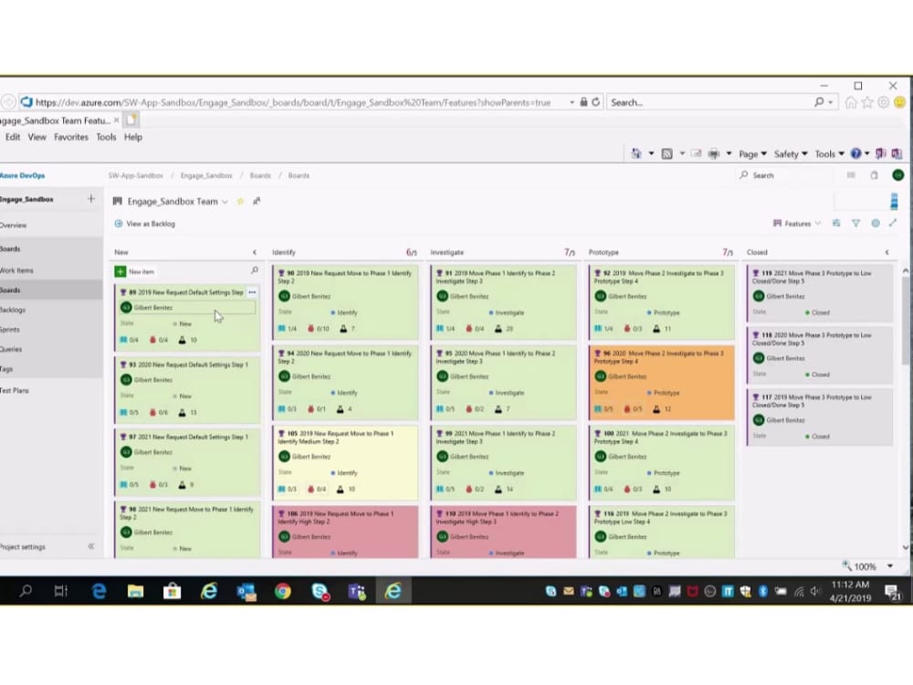Open Favorites menu in browser
The height and width of the screenshot is (685, 913).
click(x=71, y=137)
